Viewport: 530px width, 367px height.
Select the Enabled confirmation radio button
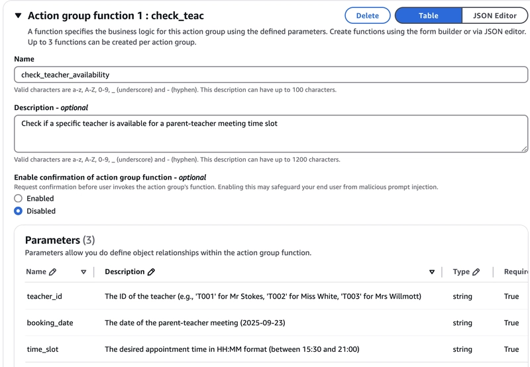tap(19, 198)
